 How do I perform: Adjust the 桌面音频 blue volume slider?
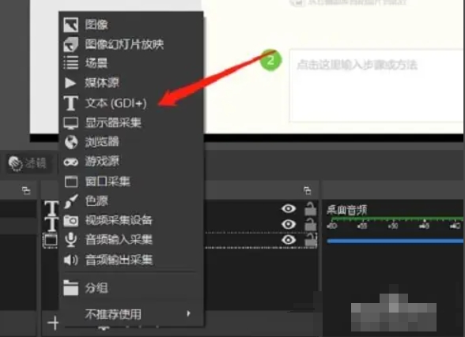point(395,242)
